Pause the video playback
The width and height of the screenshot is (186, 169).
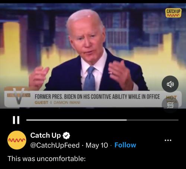coord(16,120)
